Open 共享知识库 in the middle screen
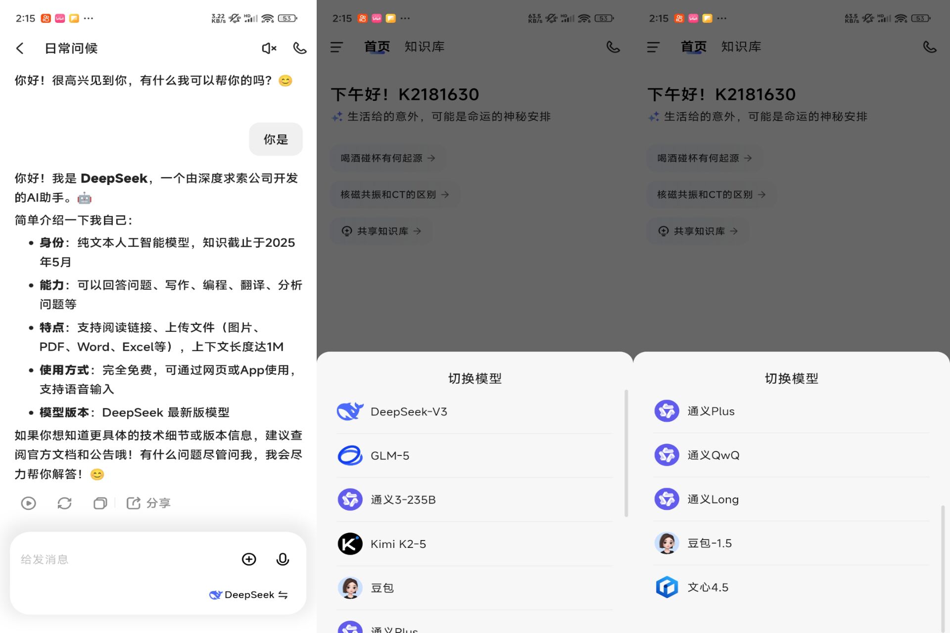Viewport: 950px width, 633px height. [381, 231]
